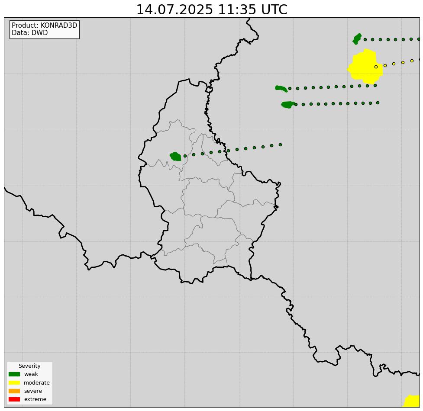
Task: Click first track dot right of Luxembourg cell
Action: click(x=185, y=156)
